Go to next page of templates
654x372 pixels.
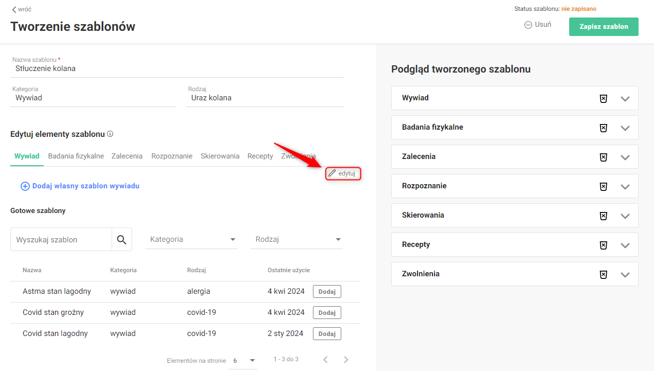pos(346,360)
